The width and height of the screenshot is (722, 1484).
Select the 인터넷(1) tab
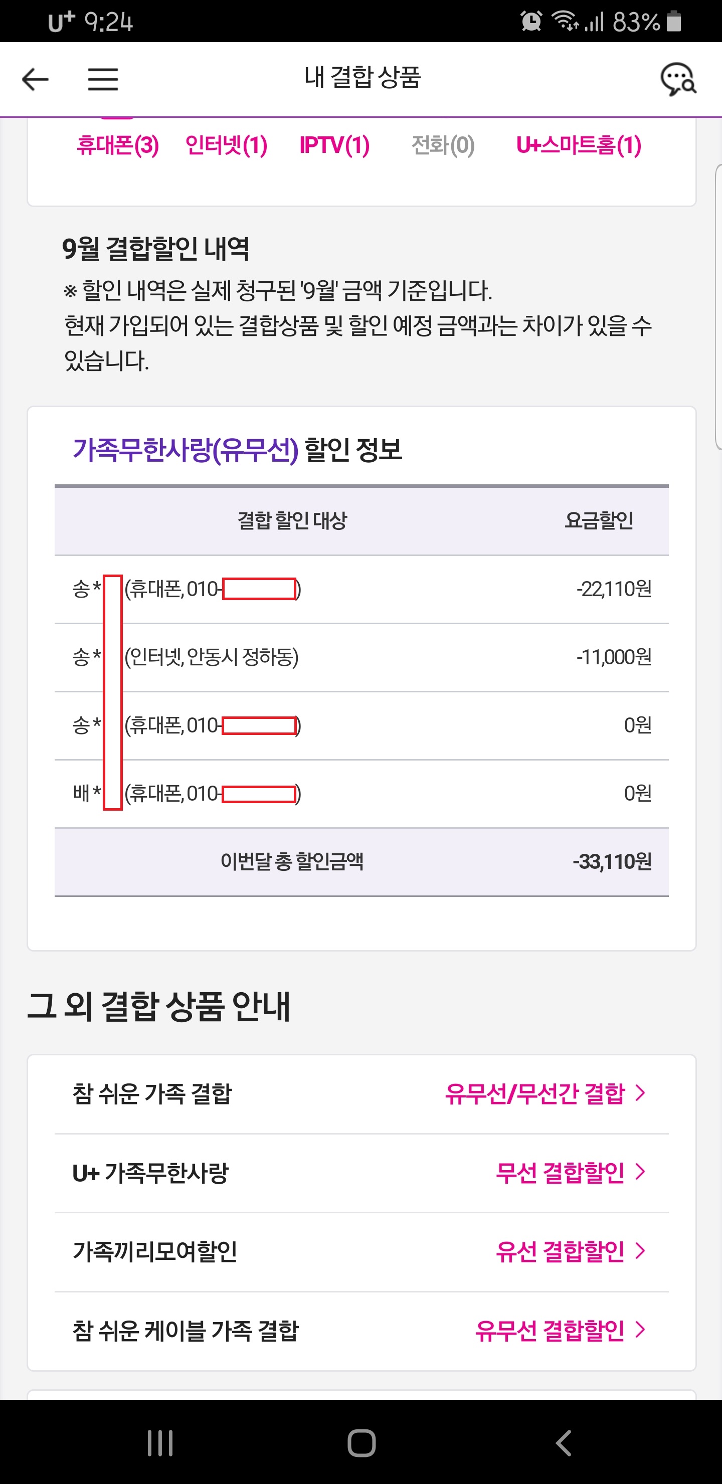pyautogui.click(x=226, y=145)
